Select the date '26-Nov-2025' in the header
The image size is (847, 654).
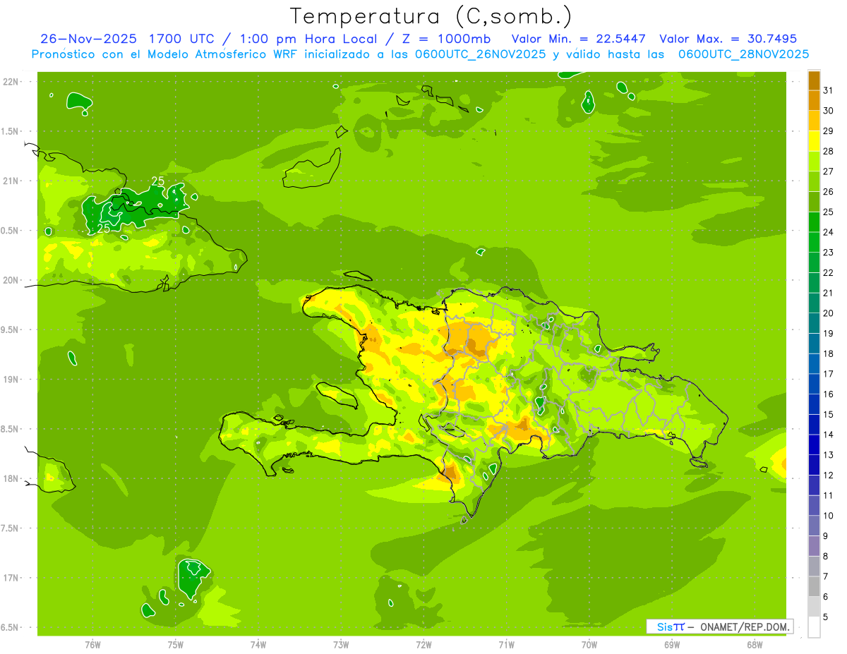(x=89, y=39)
